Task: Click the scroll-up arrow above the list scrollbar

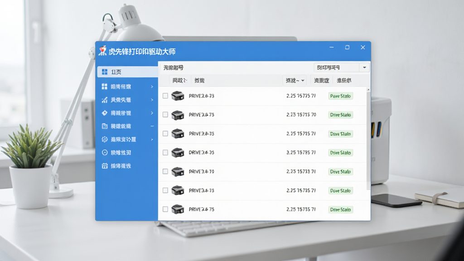Action: point(368,89)
